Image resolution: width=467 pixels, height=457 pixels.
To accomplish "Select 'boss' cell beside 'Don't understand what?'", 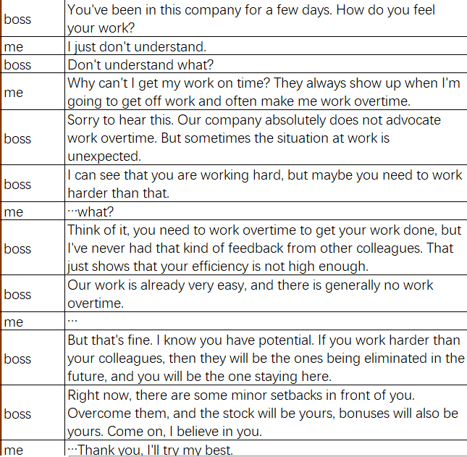I will tap(33, 64).
